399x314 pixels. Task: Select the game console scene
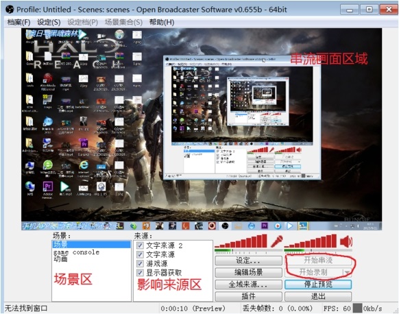[91, 252]
